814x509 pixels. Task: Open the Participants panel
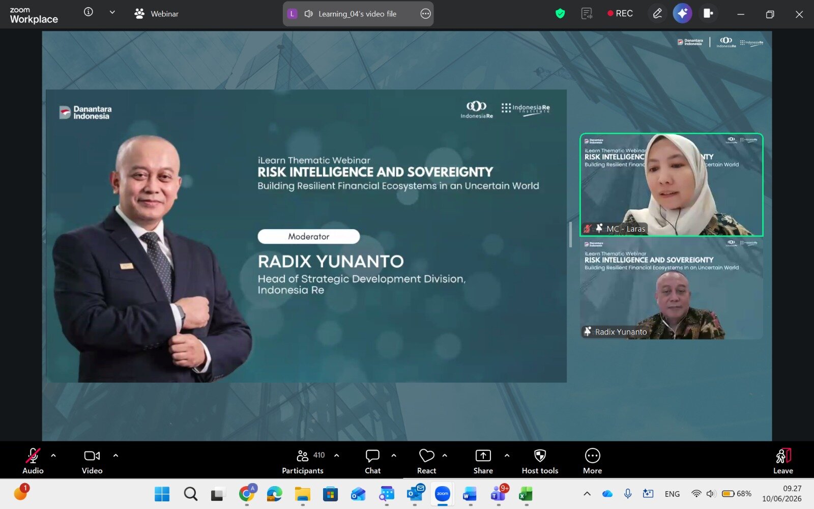tap(303, 461)
